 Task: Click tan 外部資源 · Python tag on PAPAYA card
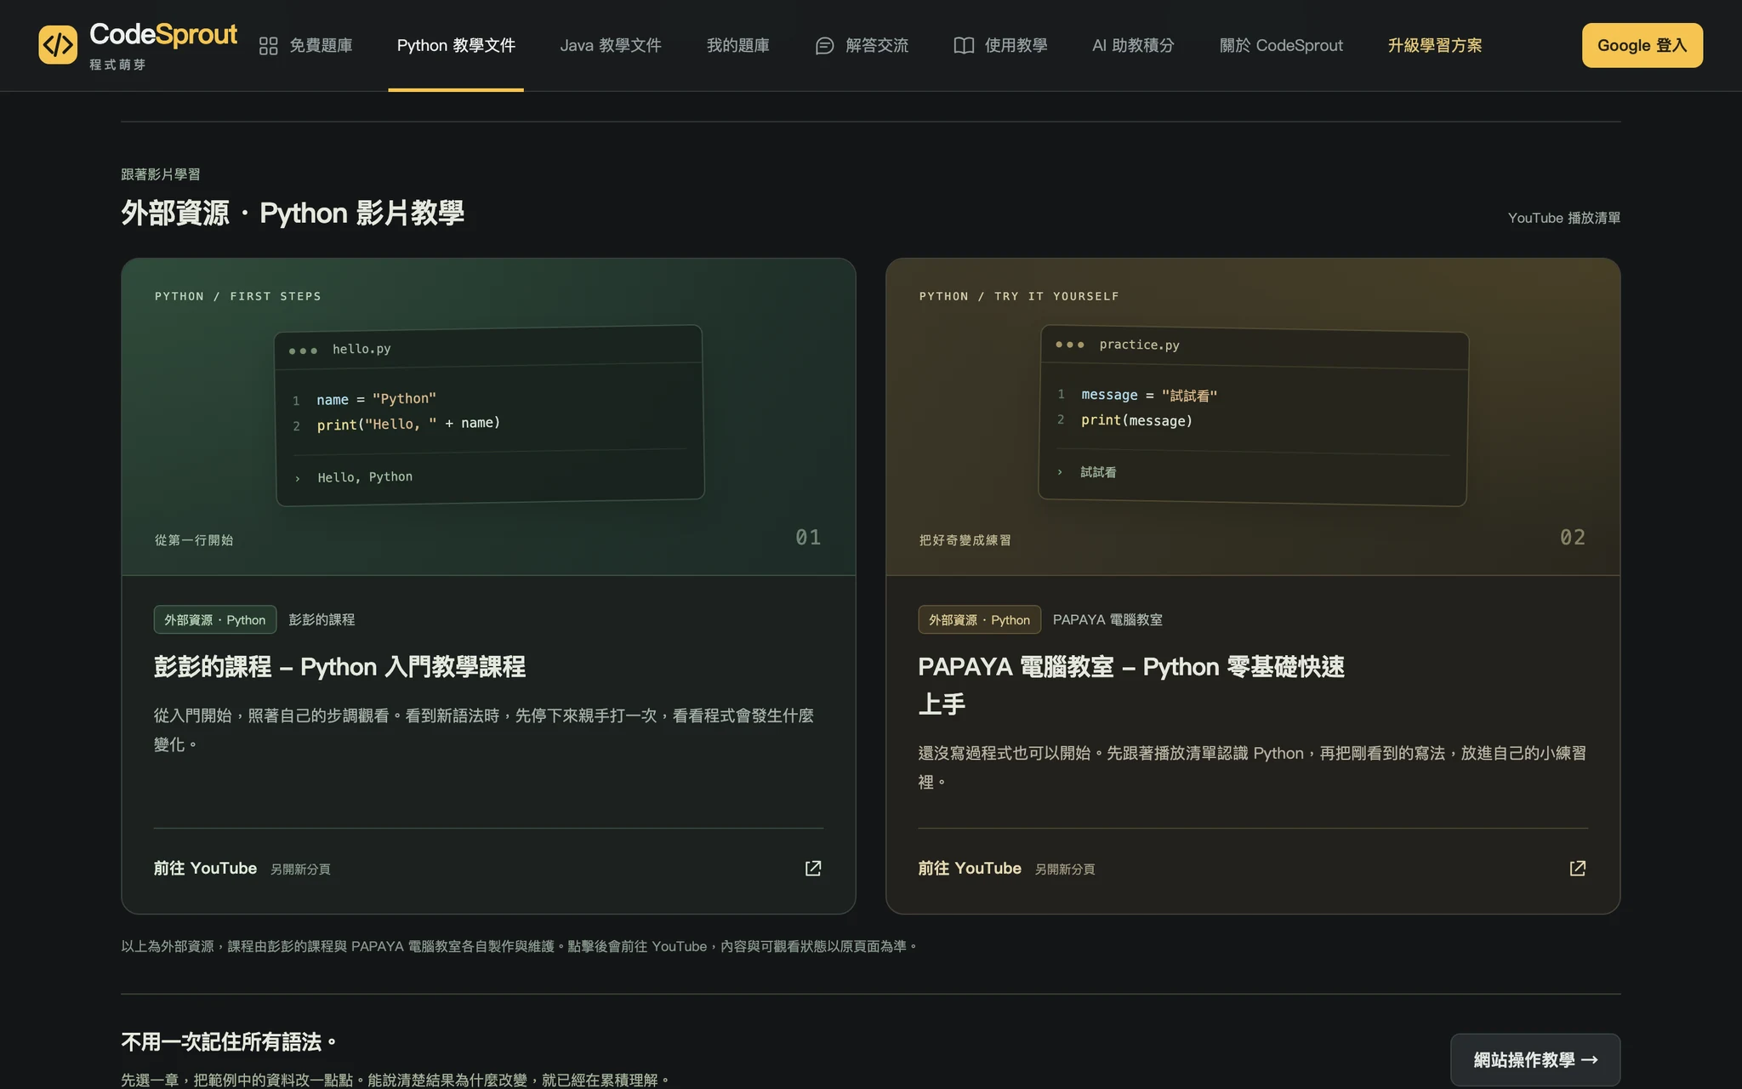pos(980,620)
